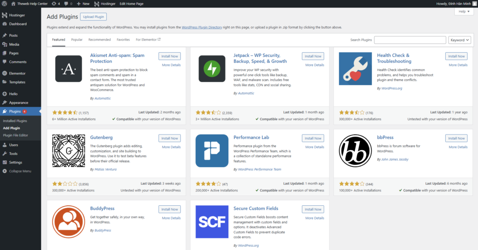Click the Jetpack green lightning icon
This screenshot has width=478, height=250.
(x=212, y=69)
